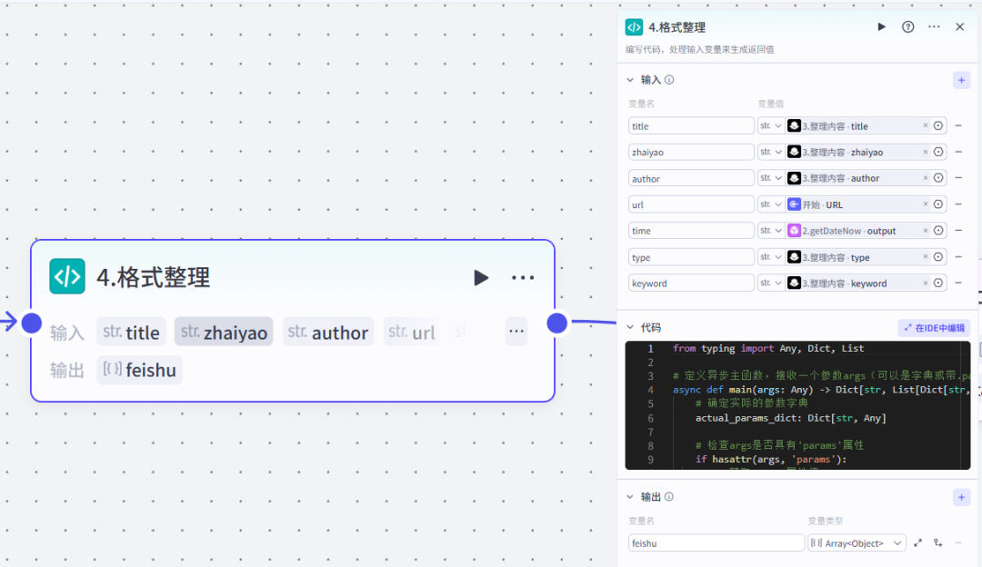Collapse the 输入 section
Image resolution: width=982 pixels, height=567 pixels.
click(x=631, y=80)
